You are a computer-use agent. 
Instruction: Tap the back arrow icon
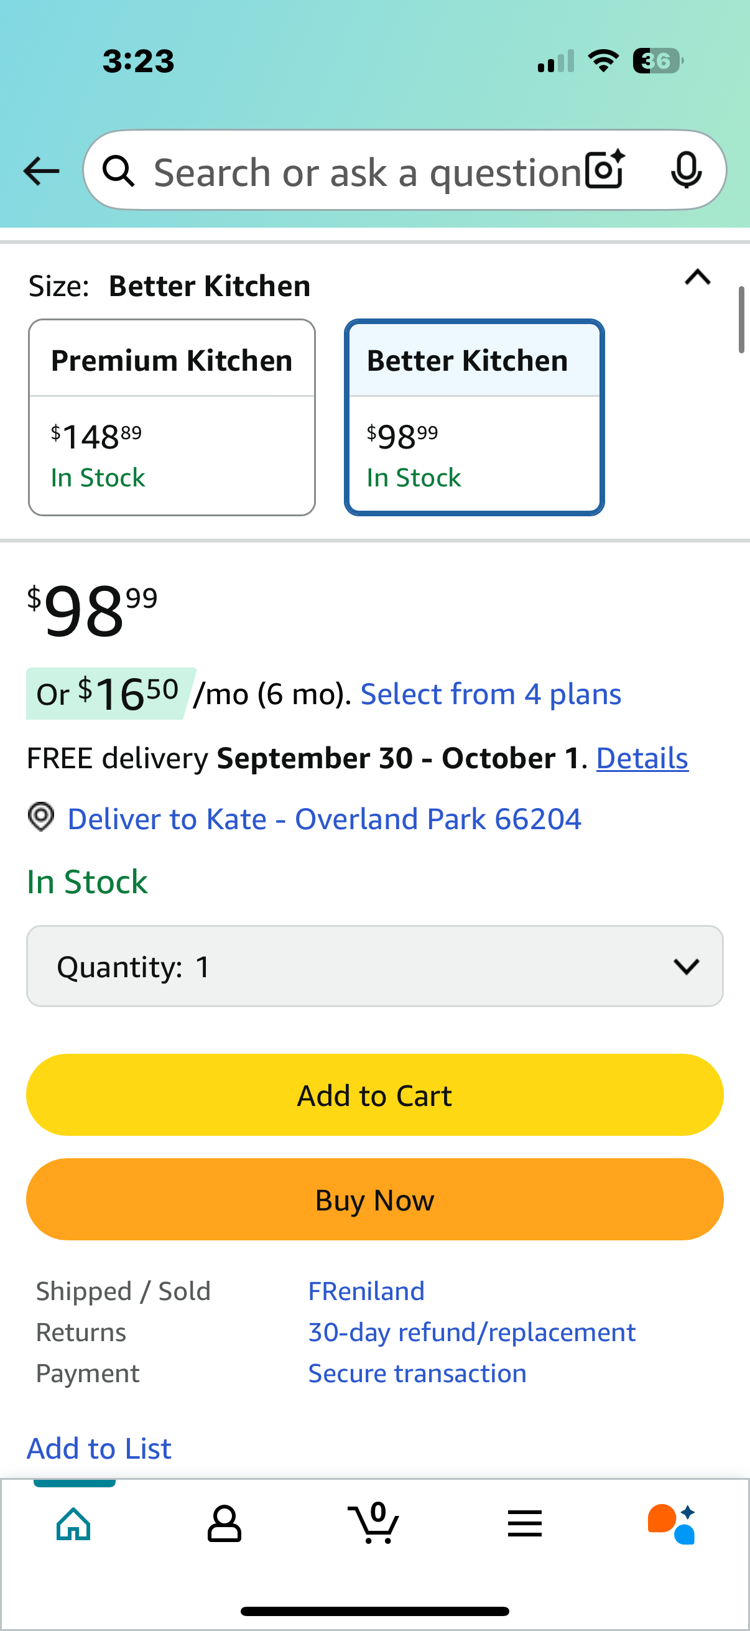41,171
